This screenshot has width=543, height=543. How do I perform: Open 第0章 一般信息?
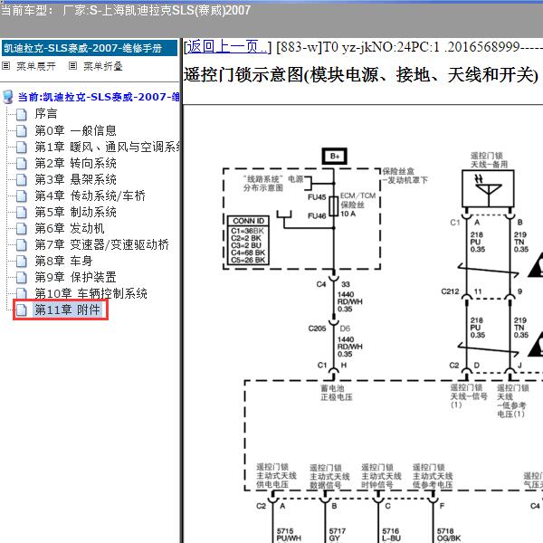[x=75, y=130]
